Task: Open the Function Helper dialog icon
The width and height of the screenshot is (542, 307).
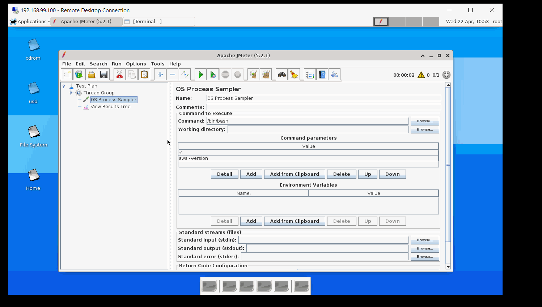Action: pos(310,74)
